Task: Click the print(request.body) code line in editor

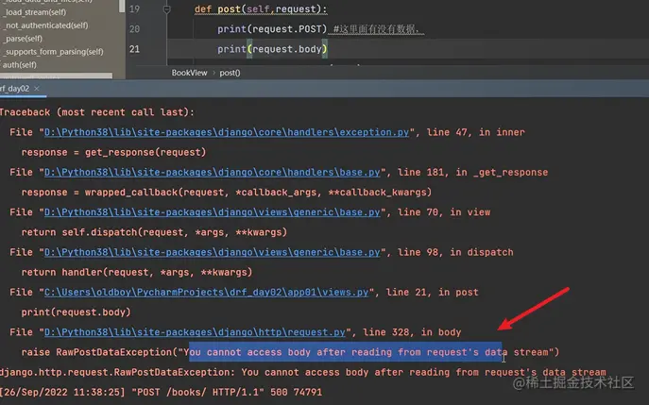Action: coord(272,49)
